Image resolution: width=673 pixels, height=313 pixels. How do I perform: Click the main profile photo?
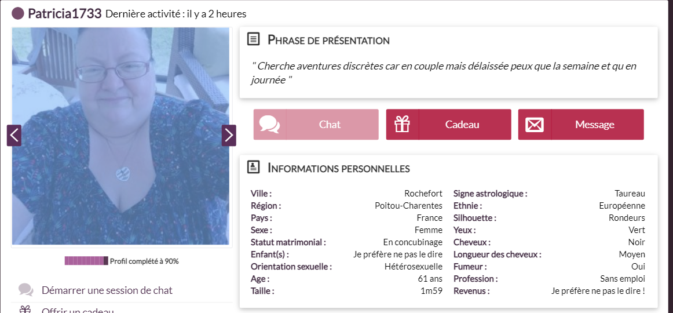coord(120,136)
